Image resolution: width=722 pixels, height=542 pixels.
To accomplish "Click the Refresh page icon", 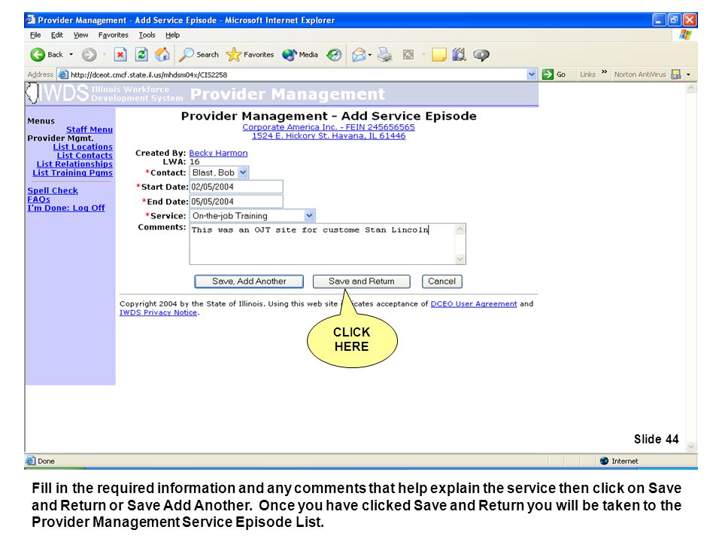I will (x=141, y=55).
